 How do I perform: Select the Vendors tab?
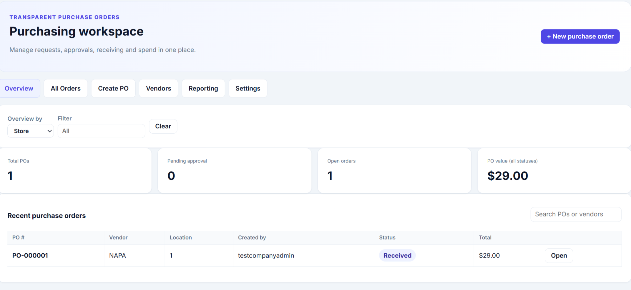(x=158, y=88)
